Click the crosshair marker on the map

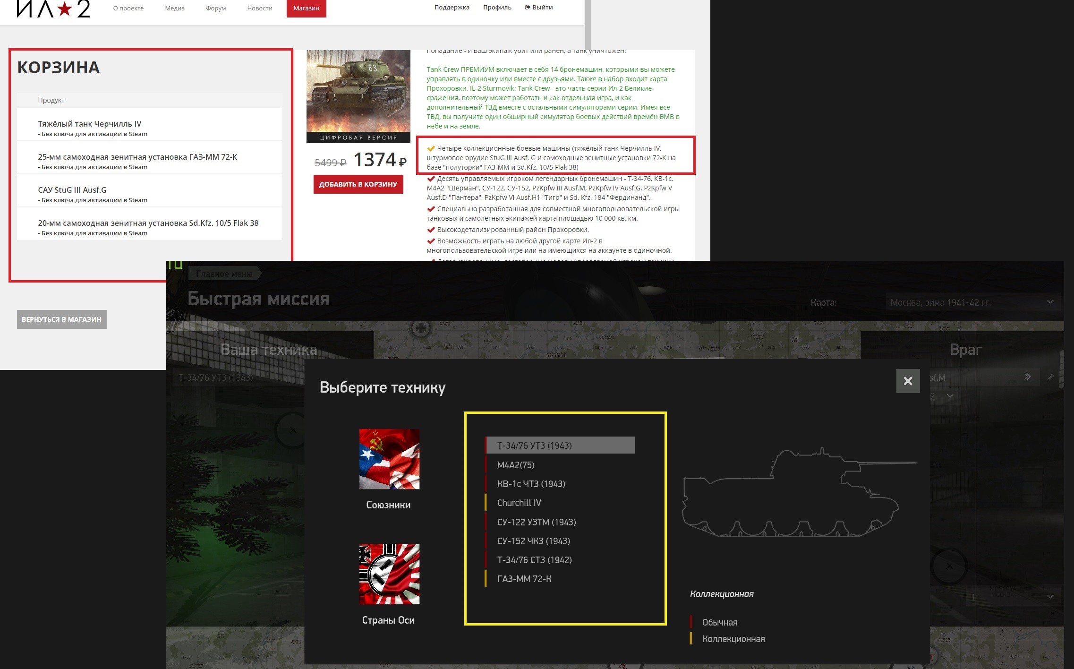pyautogui.click(x=420, y=327)
